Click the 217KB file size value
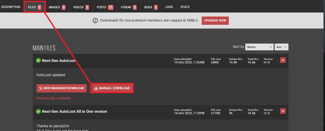 (x=215, y=113)
